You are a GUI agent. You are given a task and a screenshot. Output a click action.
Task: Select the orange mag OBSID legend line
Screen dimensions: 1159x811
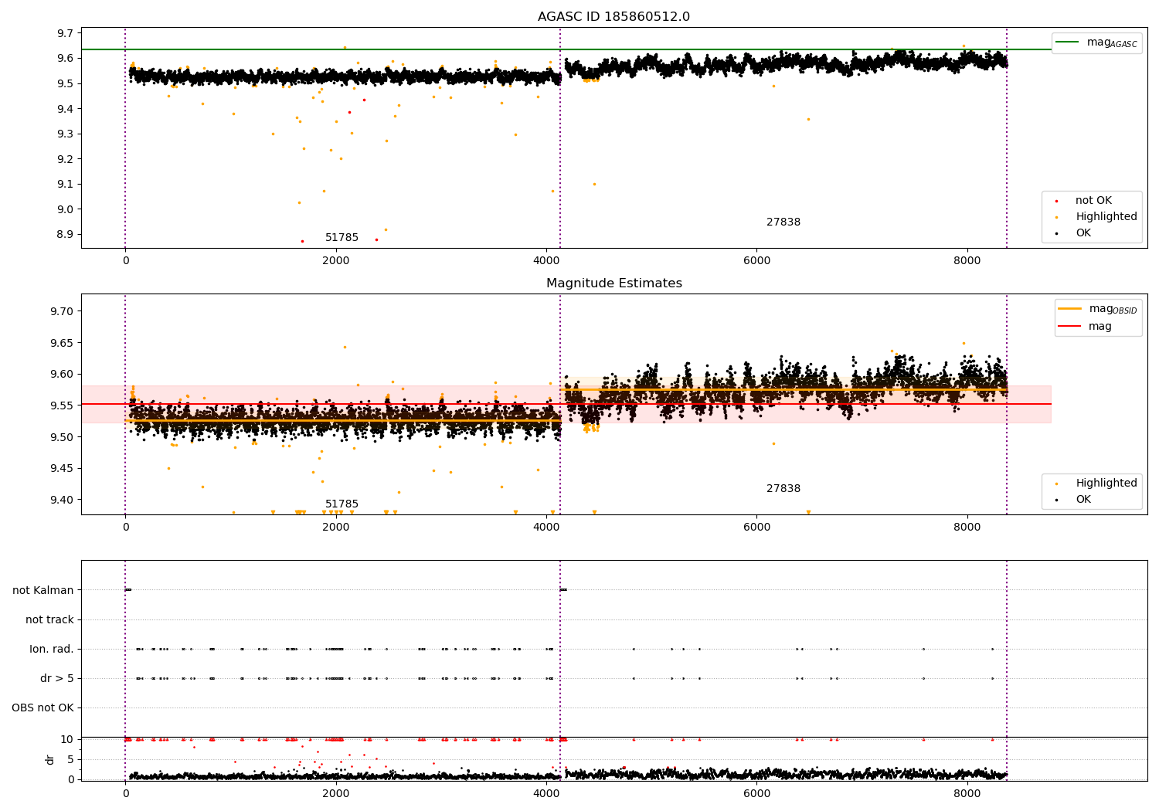click(x=1070, y=309)
